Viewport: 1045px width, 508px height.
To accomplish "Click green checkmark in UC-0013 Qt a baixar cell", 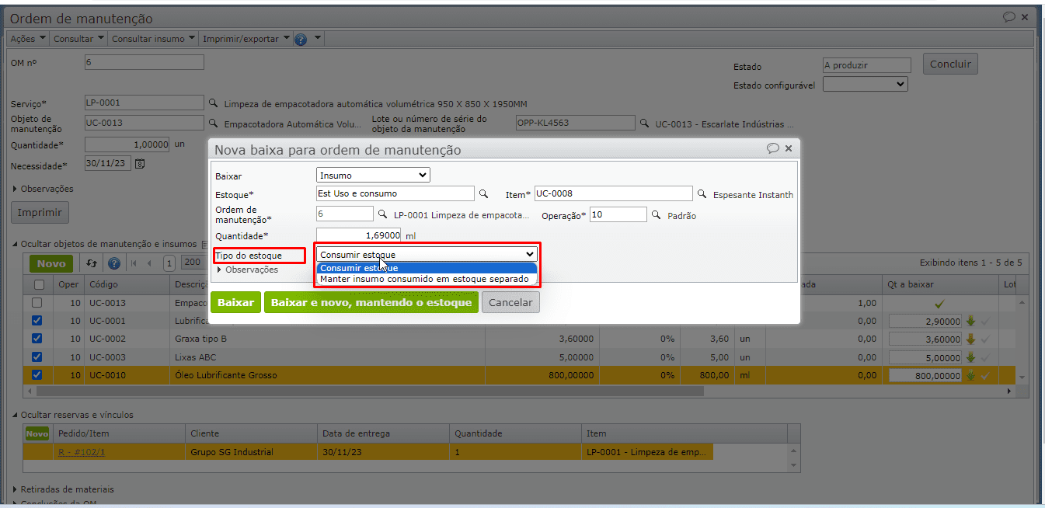I will pyautogui.click(x=939, y=303).
